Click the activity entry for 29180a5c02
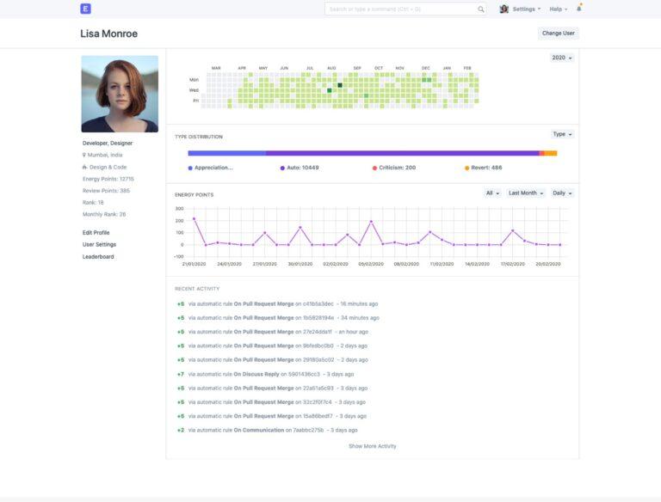661x502 pixels. click(272, 360)
